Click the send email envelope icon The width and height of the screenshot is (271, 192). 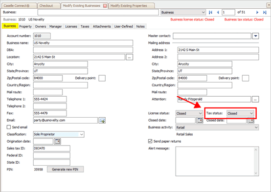pos(102,120)
